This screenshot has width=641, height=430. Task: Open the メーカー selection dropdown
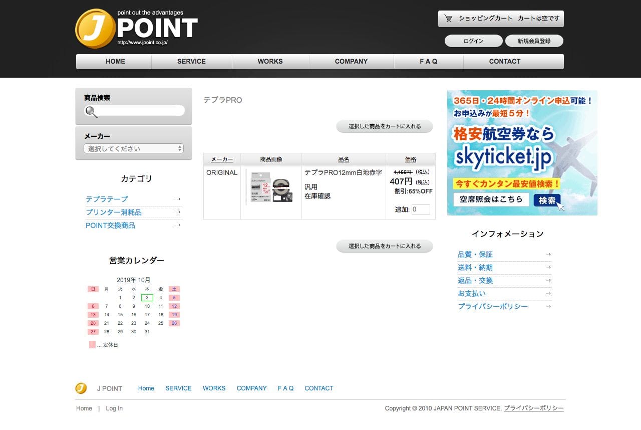133,148
